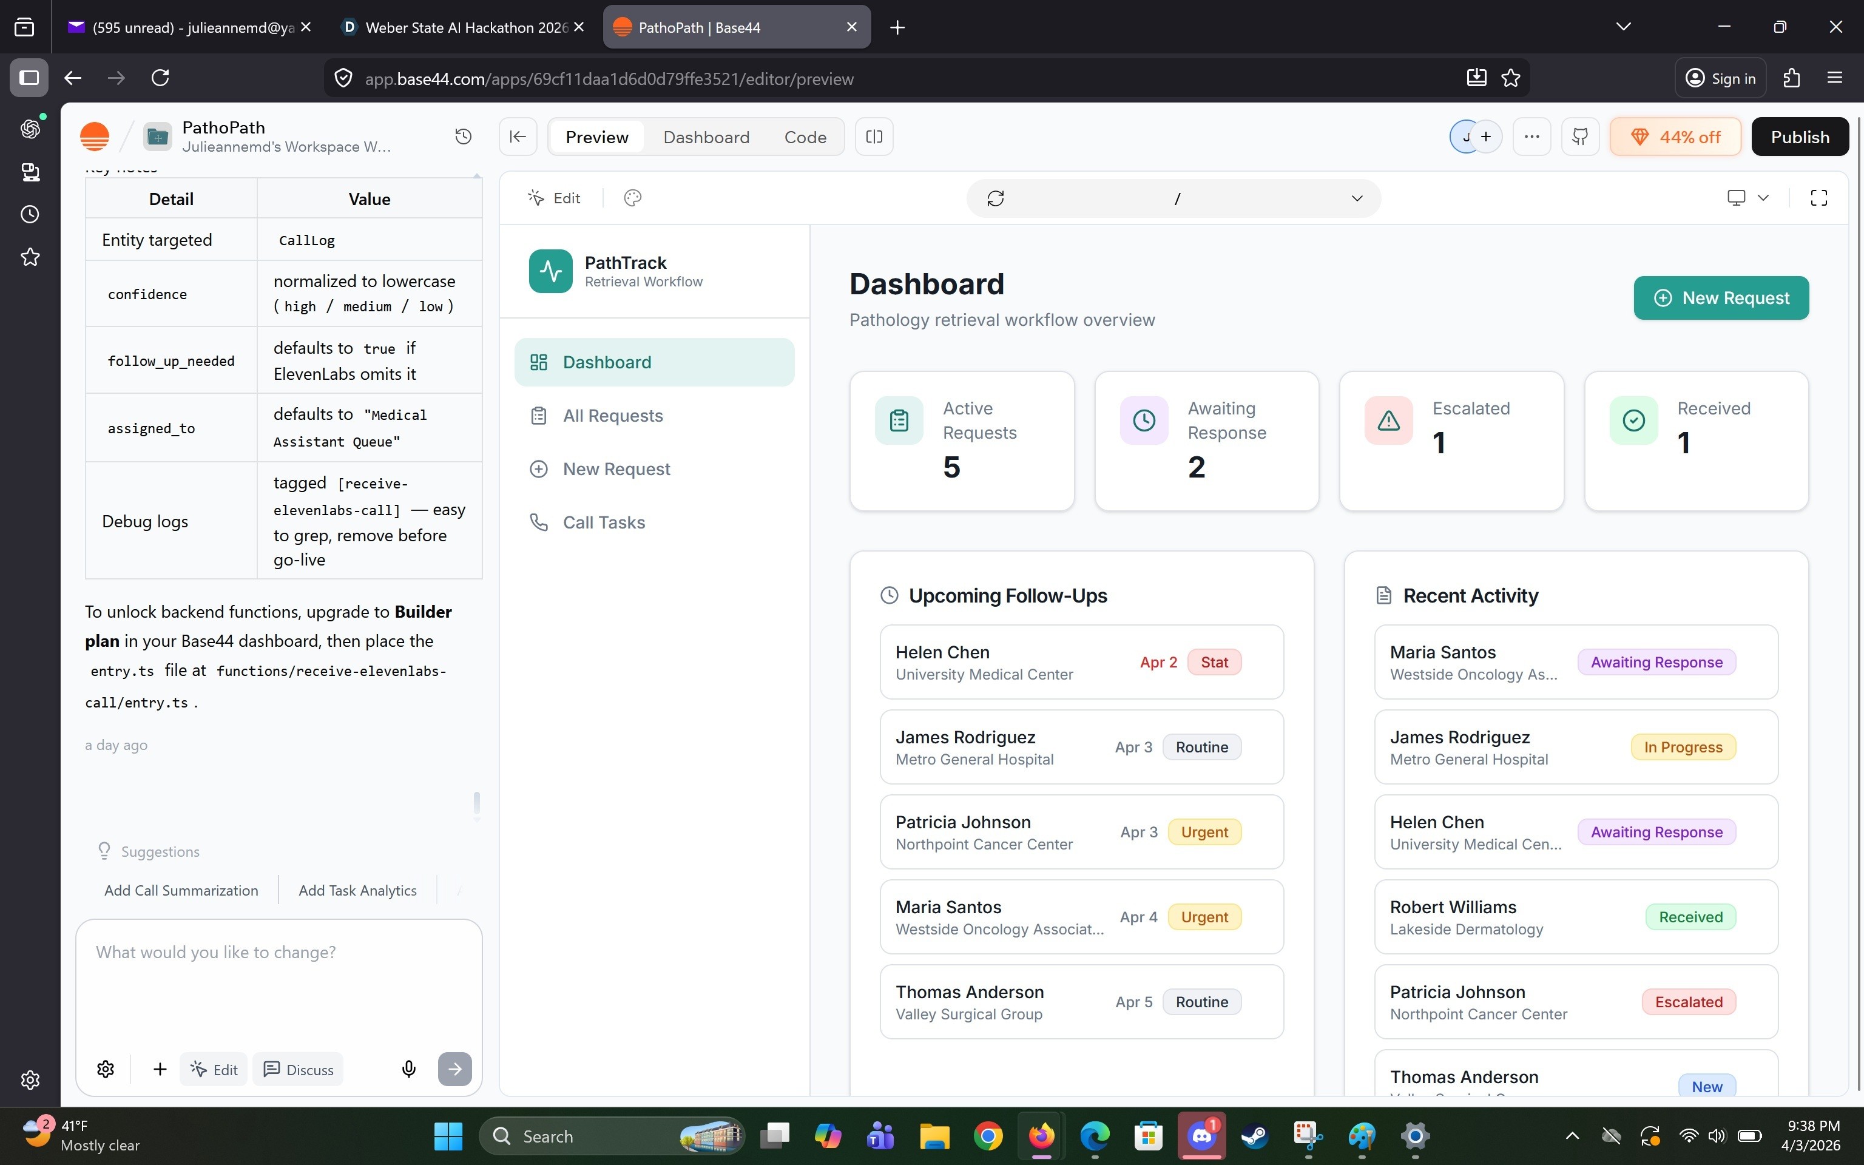Open the version history clock icon

point(463,137)
